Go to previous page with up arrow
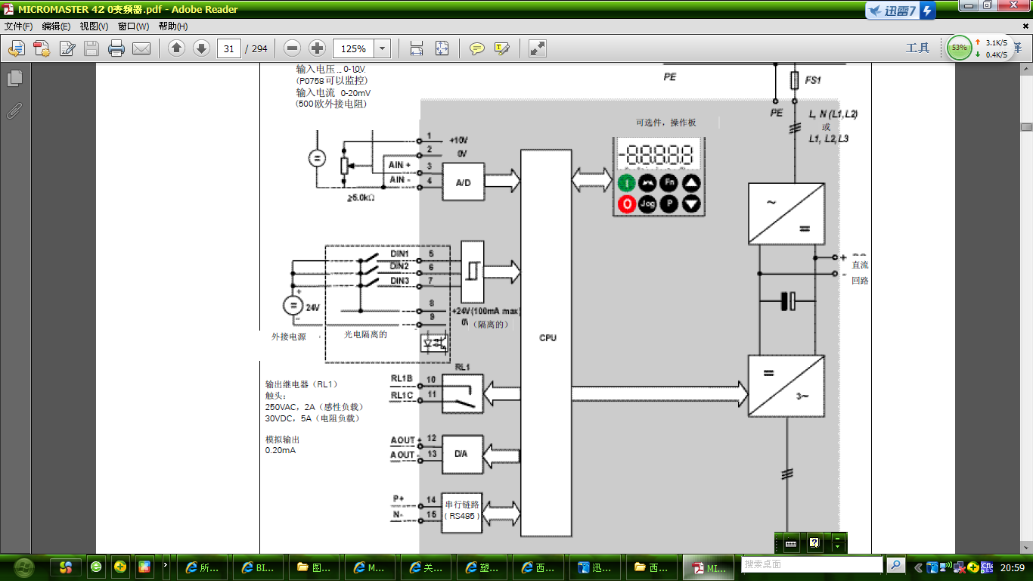The width and height of the screenshot is (1033, 581). click(x=177, y=48)
